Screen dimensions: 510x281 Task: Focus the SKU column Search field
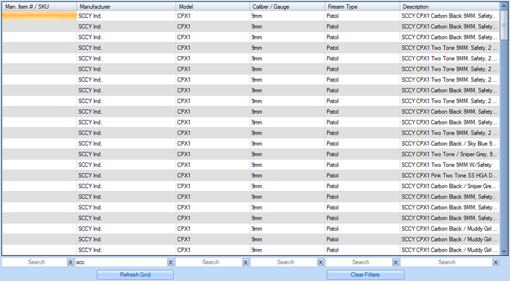click(x=34, y=262)
